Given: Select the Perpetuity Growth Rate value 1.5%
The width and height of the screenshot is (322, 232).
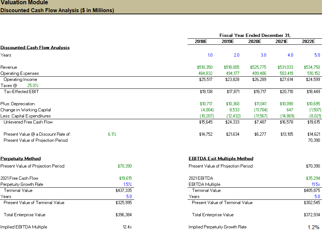Looking at the screenshot, I should (x=128, y=184).
